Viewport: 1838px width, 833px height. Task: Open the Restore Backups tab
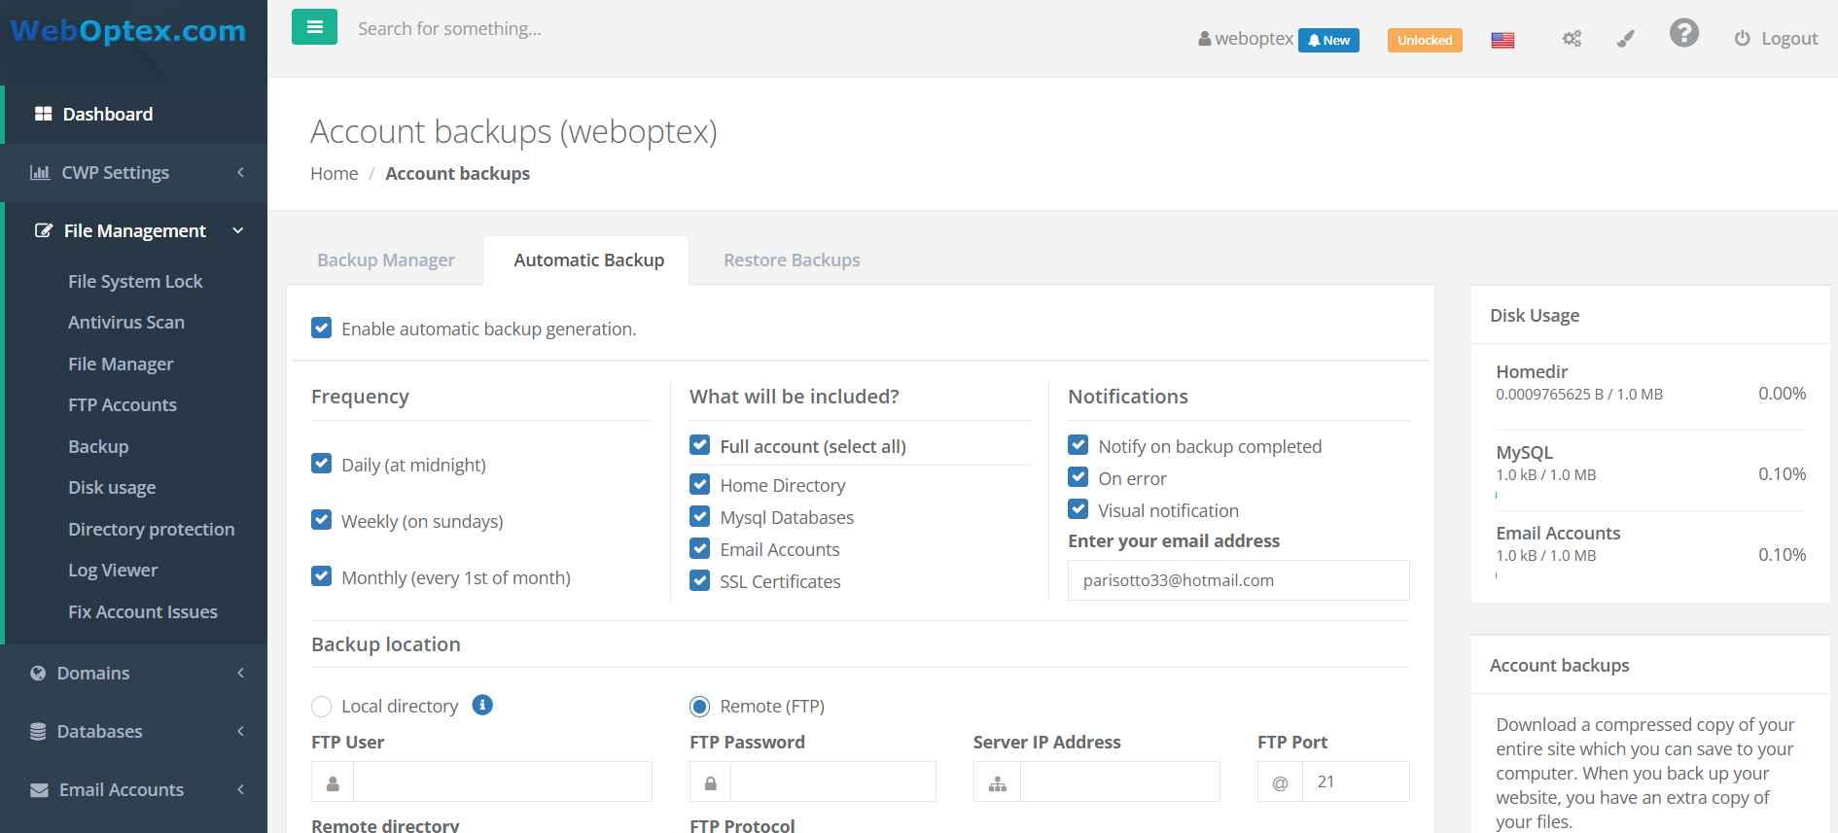point(792,260)
